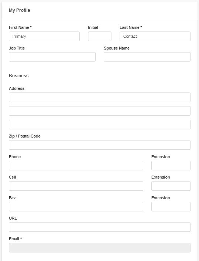Click the Fax number input

(76, 207)
